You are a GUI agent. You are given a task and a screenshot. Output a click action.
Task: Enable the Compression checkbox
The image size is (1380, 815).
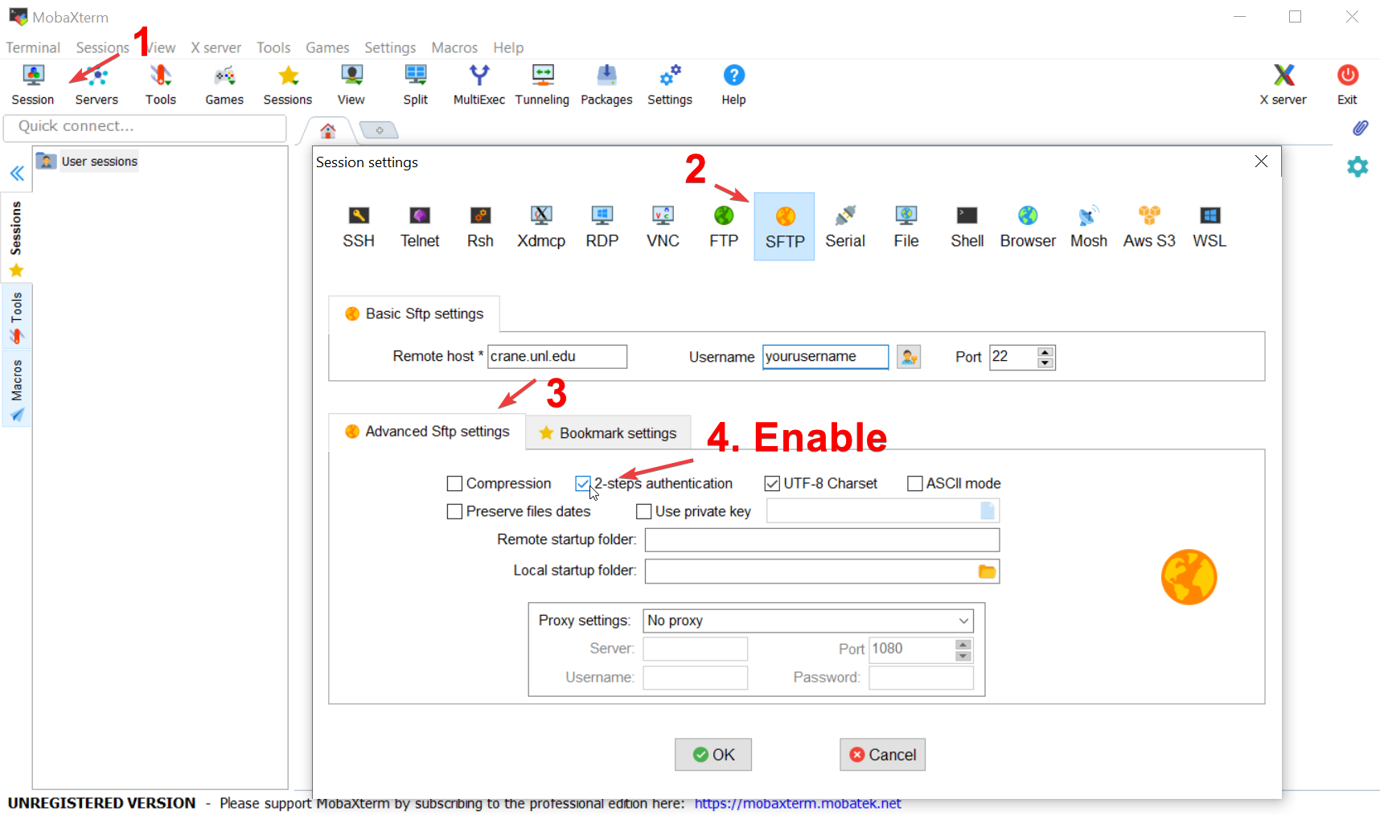tap(455, 484)
